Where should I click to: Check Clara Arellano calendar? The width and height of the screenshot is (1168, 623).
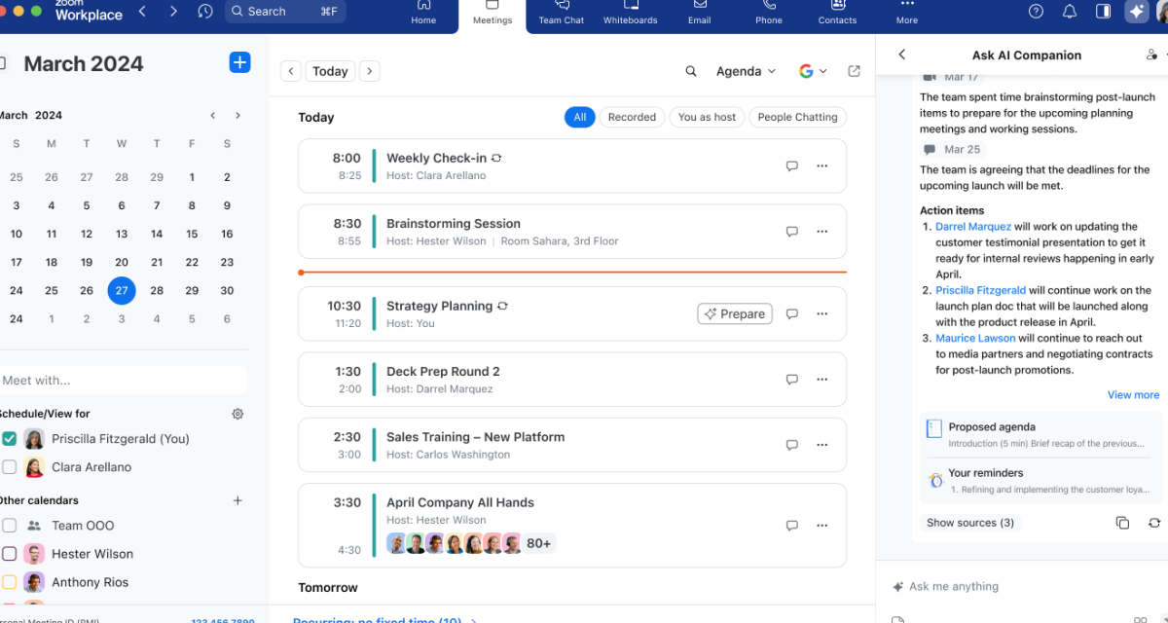click(9, 467)
